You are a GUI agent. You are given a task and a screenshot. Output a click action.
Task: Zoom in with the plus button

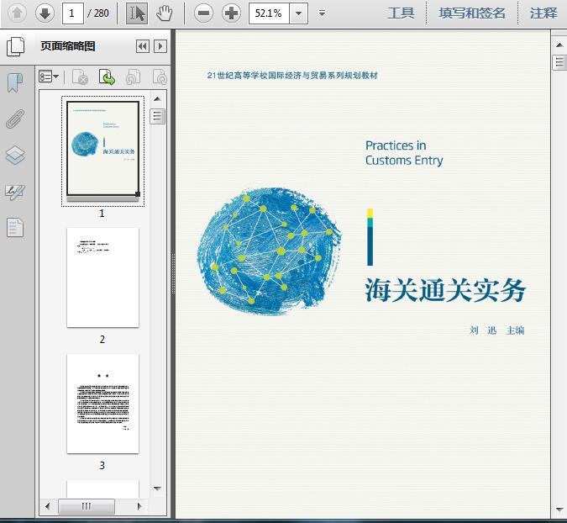coord(232,13)
